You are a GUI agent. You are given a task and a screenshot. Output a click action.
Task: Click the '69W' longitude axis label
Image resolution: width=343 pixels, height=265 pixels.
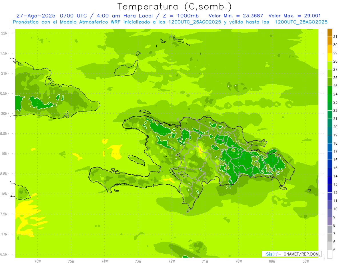pos(272,261)
